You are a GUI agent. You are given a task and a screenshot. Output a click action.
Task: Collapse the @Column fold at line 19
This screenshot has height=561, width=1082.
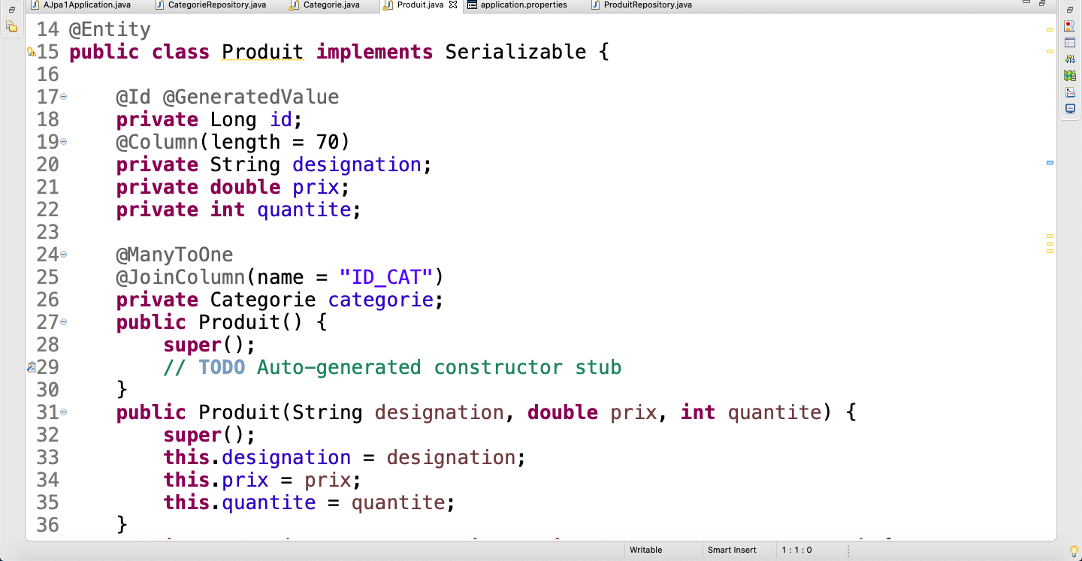63,141
